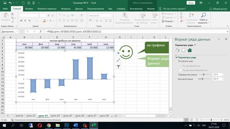Select the secondary axis radio option
The width and height of the screenshot is (230, 129).
tap(180, 70)
